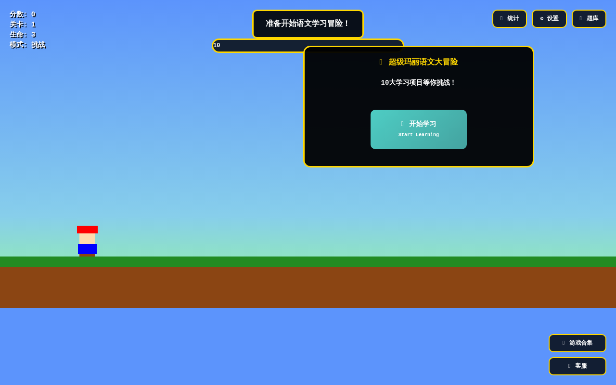Click the 模式: 挑战 mode label
Image resolution: width=616 pixels, height=385 pixels.
[27, 45]
